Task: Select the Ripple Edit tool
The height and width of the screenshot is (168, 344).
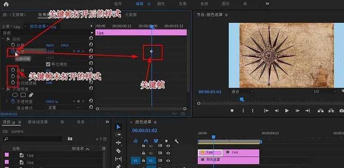Action: tap(118, 143)
